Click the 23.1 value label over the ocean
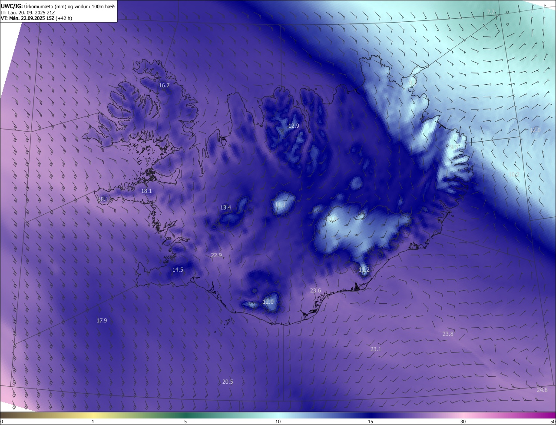This screenshot has height=425, width=556. click(376, 349)
